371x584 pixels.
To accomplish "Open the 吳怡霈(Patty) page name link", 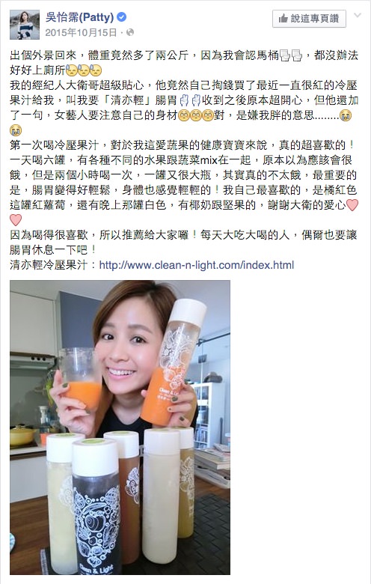I will coord(79,17).
